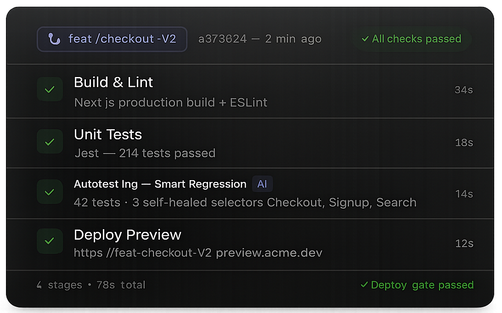
Task: Select the feat/checkout-V2 branch chip
Action: click(x=112, y=39)
